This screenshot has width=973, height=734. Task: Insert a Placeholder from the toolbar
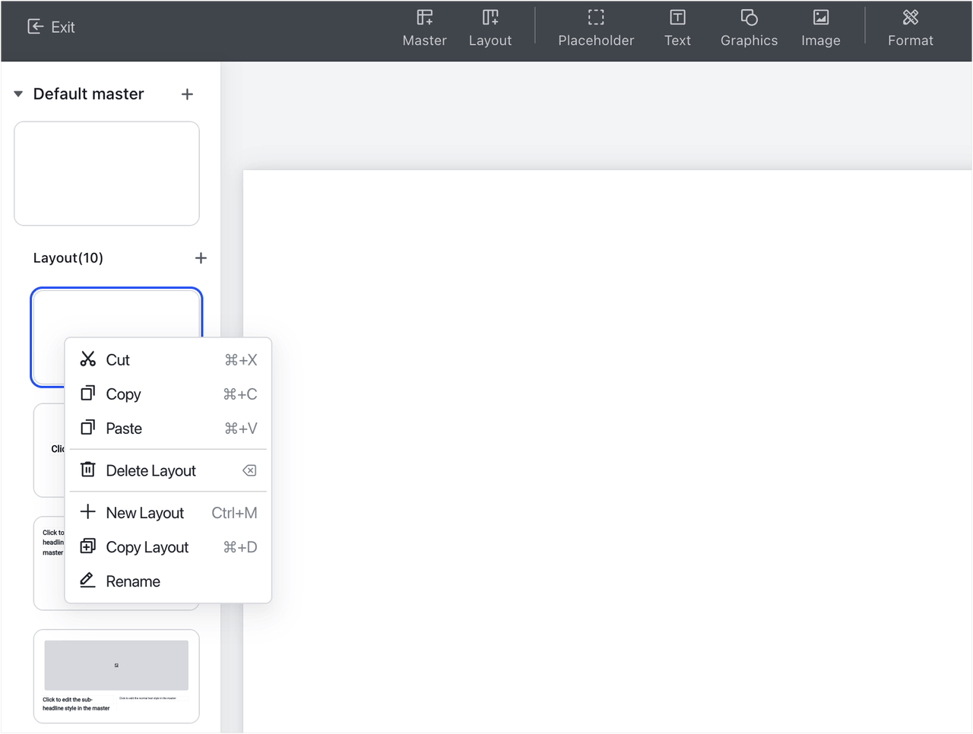pyautogui.click(x=595, y=27)
